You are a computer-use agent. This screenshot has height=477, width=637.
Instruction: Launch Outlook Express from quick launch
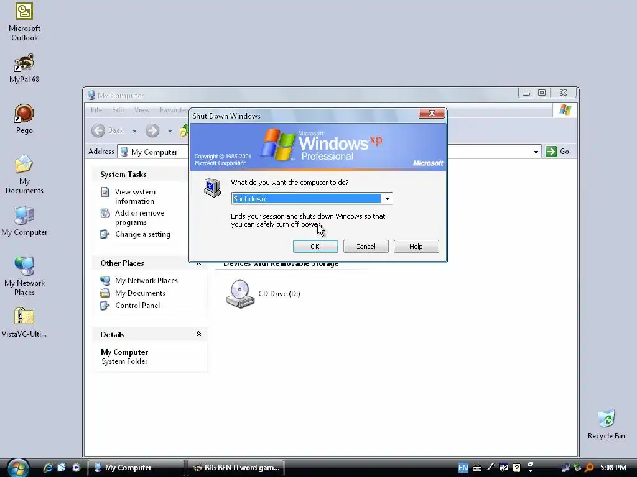62,468
